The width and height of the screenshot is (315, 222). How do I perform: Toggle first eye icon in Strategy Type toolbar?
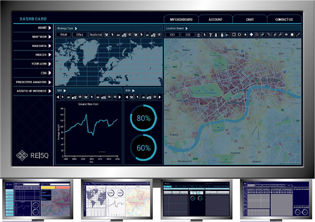(x=130, y=35)
